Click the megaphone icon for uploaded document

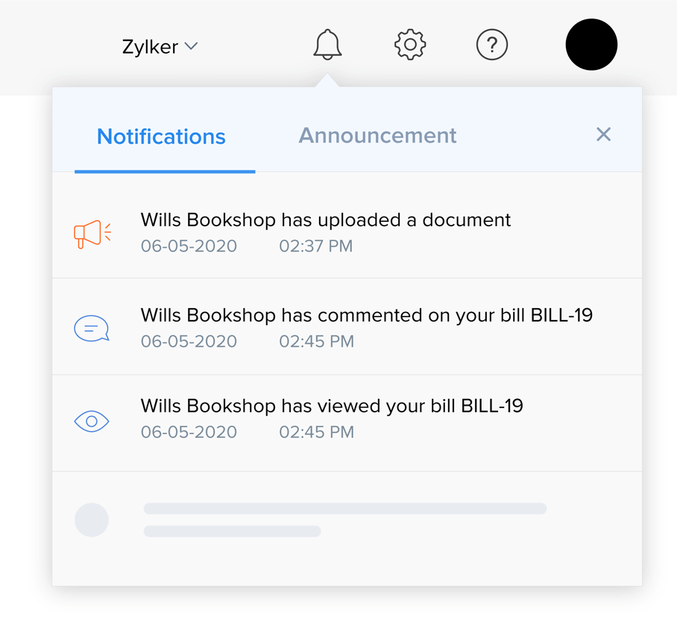click(x=92, y=234)
